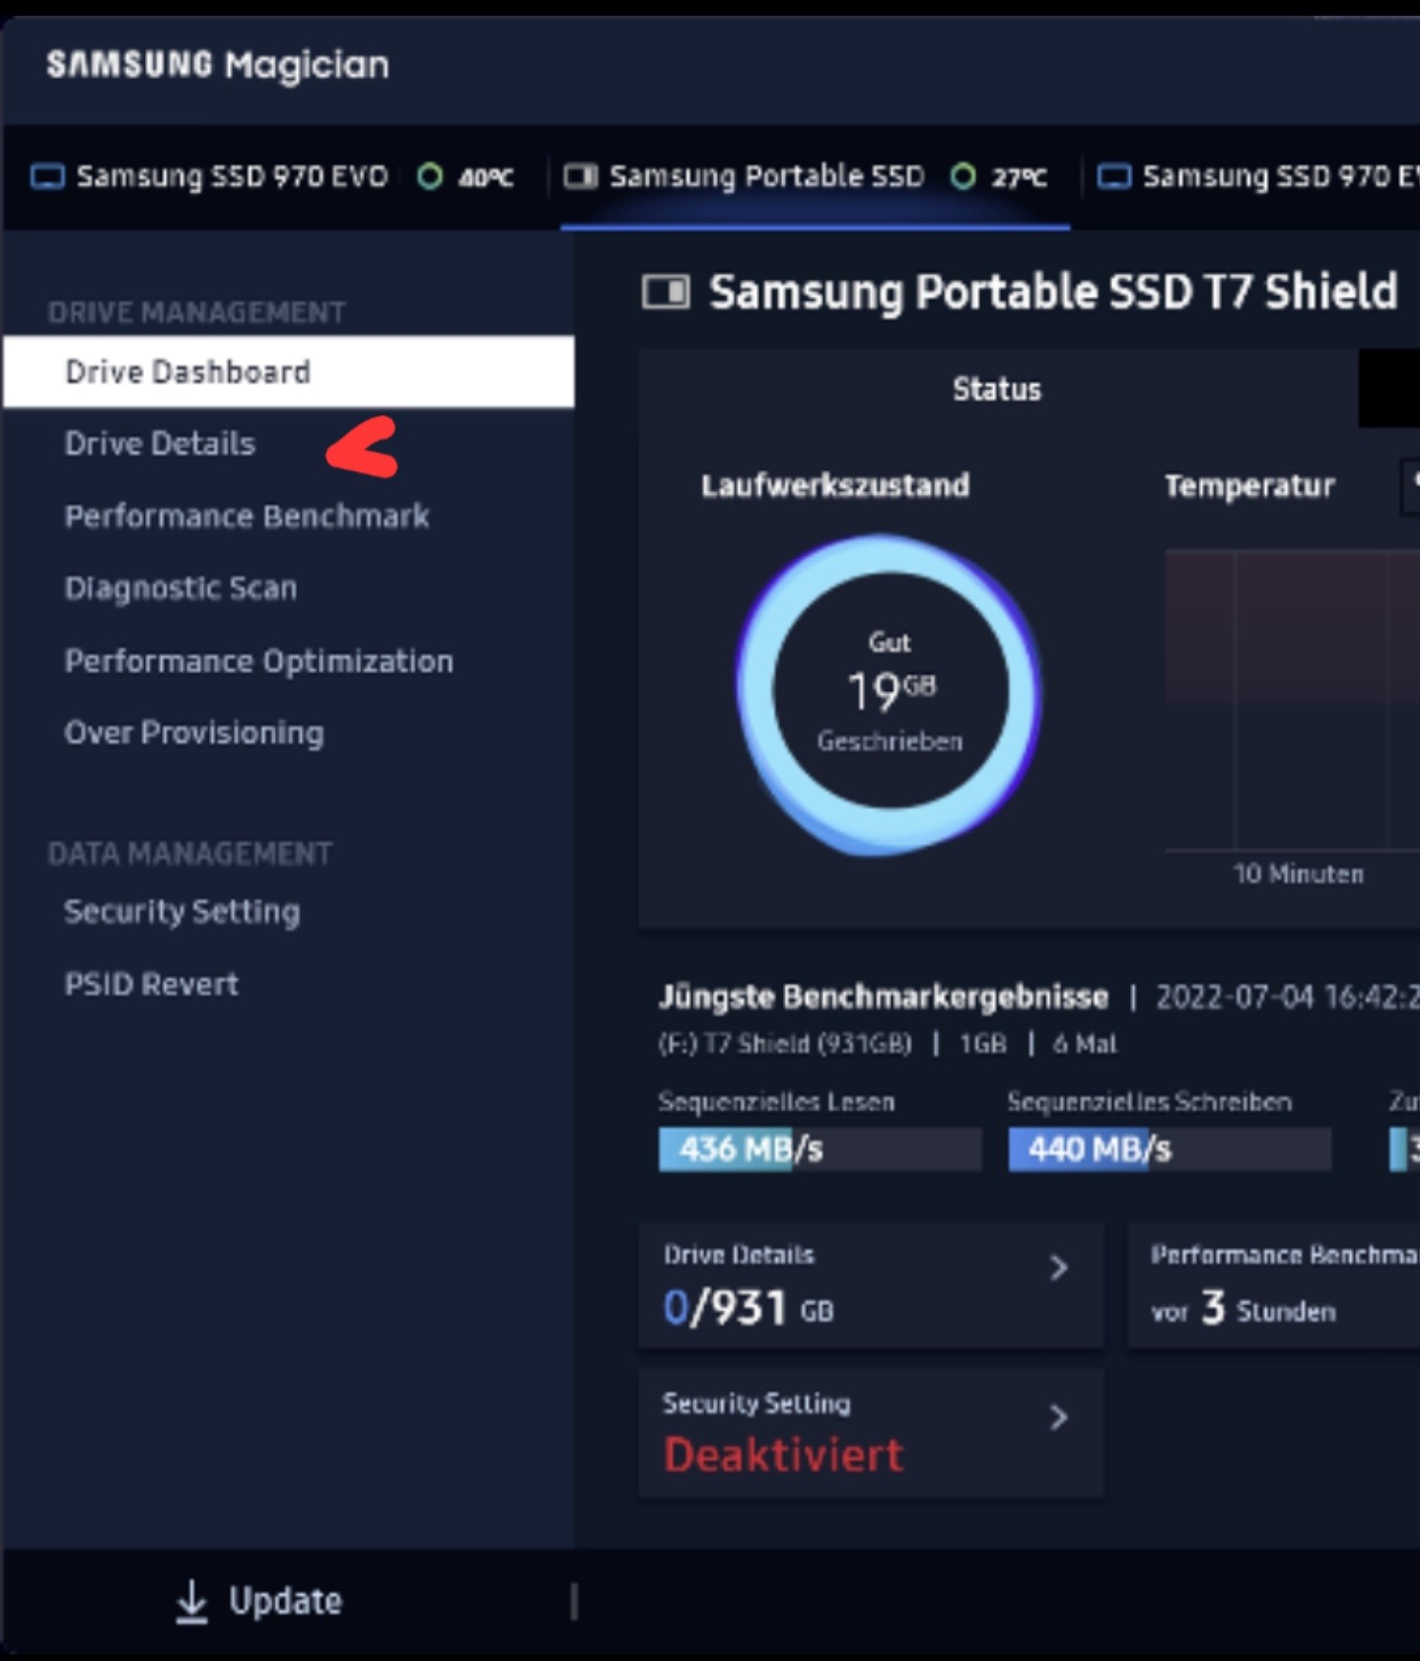Image resolution: width=1420 pixels, height=1661 pixels.
Task: Click the 19 GB Geschrieben value
Action: click(890, 692)
